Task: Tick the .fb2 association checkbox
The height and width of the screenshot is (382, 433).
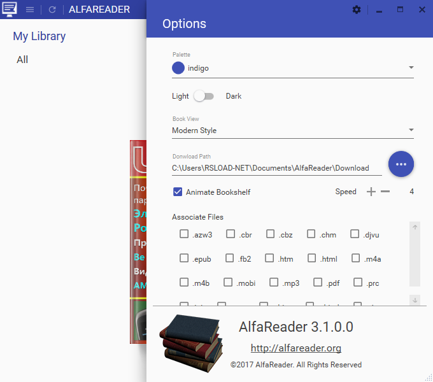Action: point(229,258)
